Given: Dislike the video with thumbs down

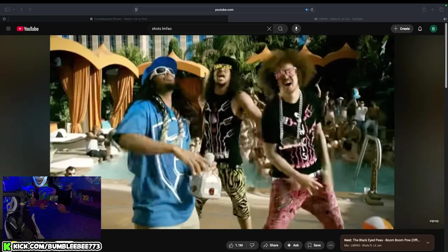Looking at the screenshot, I should pos(252,245).
